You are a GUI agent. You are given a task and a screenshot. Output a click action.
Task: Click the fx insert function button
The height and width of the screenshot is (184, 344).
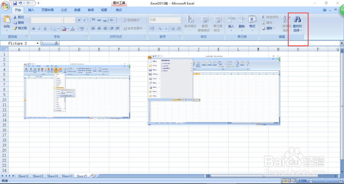tap(56, 43)
